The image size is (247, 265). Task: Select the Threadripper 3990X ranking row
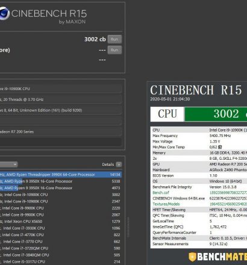click(61, 175)
